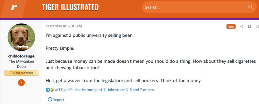The width and height of the screenshot is (259, 104).
Task: Open the childoforange username profile
Action: (x=21, y=56)
